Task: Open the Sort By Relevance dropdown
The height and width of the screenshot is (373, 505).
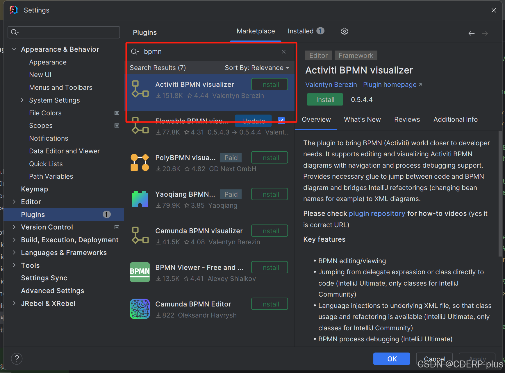Action: [x=257, y=68]
